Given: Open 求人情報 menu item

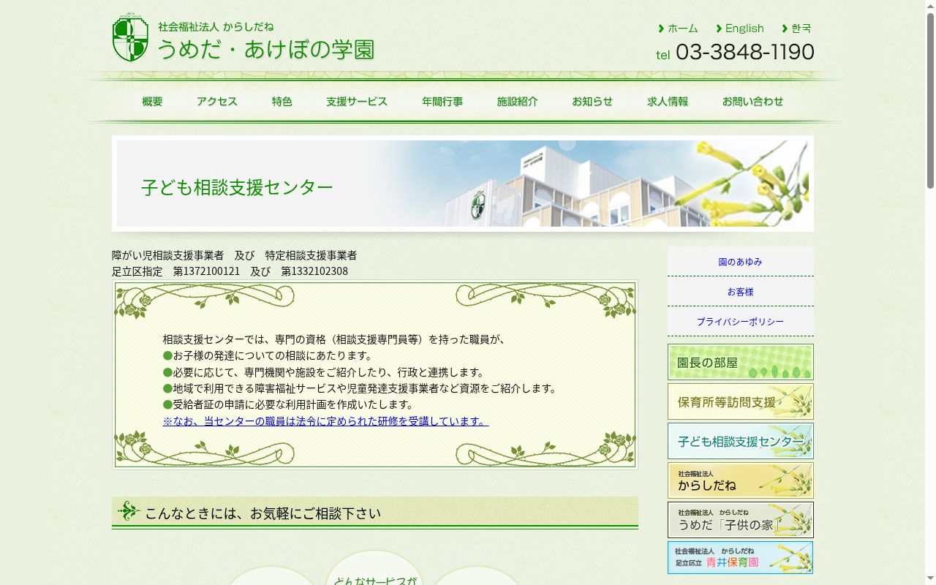Looking at the screenshot, I should pyautogui.click(x=668, y=102).
